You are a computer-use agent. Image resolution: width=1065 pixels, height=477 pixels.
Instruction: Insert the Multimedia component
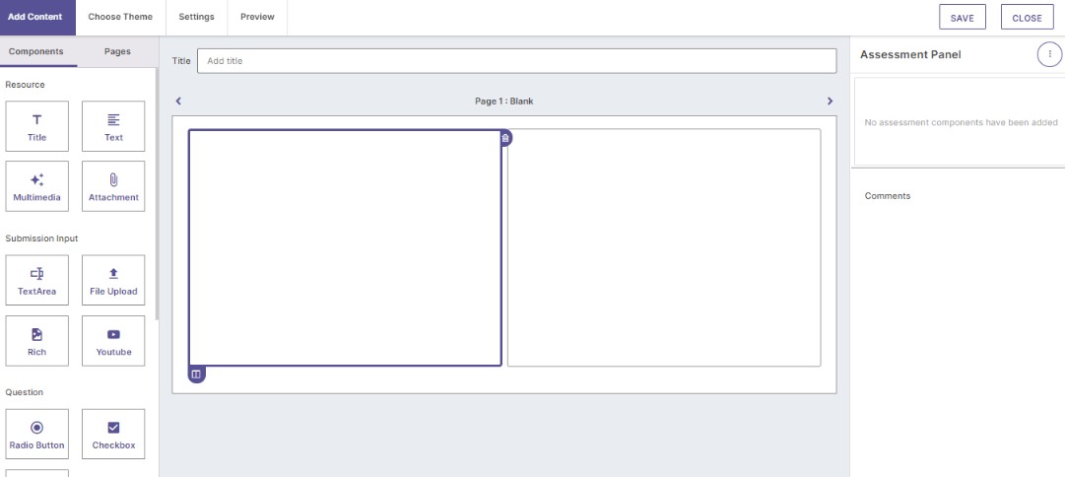point(36,186)
